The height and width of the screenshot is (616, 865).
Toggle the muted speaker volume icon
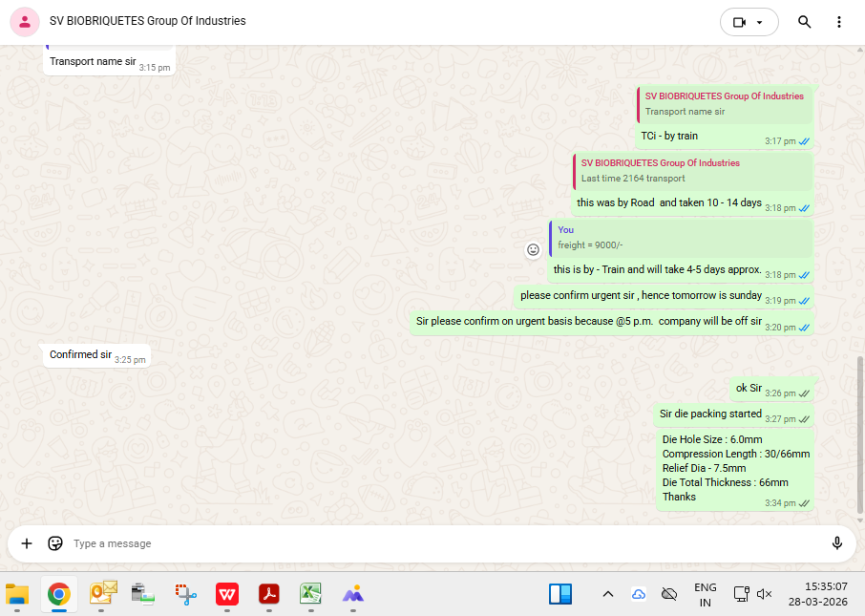click(764, 594)
